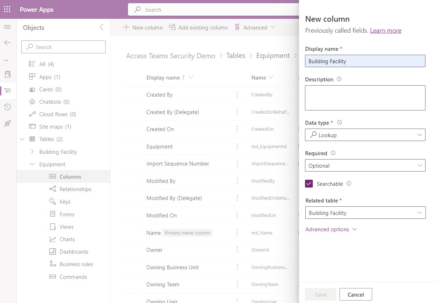Select the Objects list icon in left rail
The height and width of the screenshot is (303, 439).
[7, 90]
